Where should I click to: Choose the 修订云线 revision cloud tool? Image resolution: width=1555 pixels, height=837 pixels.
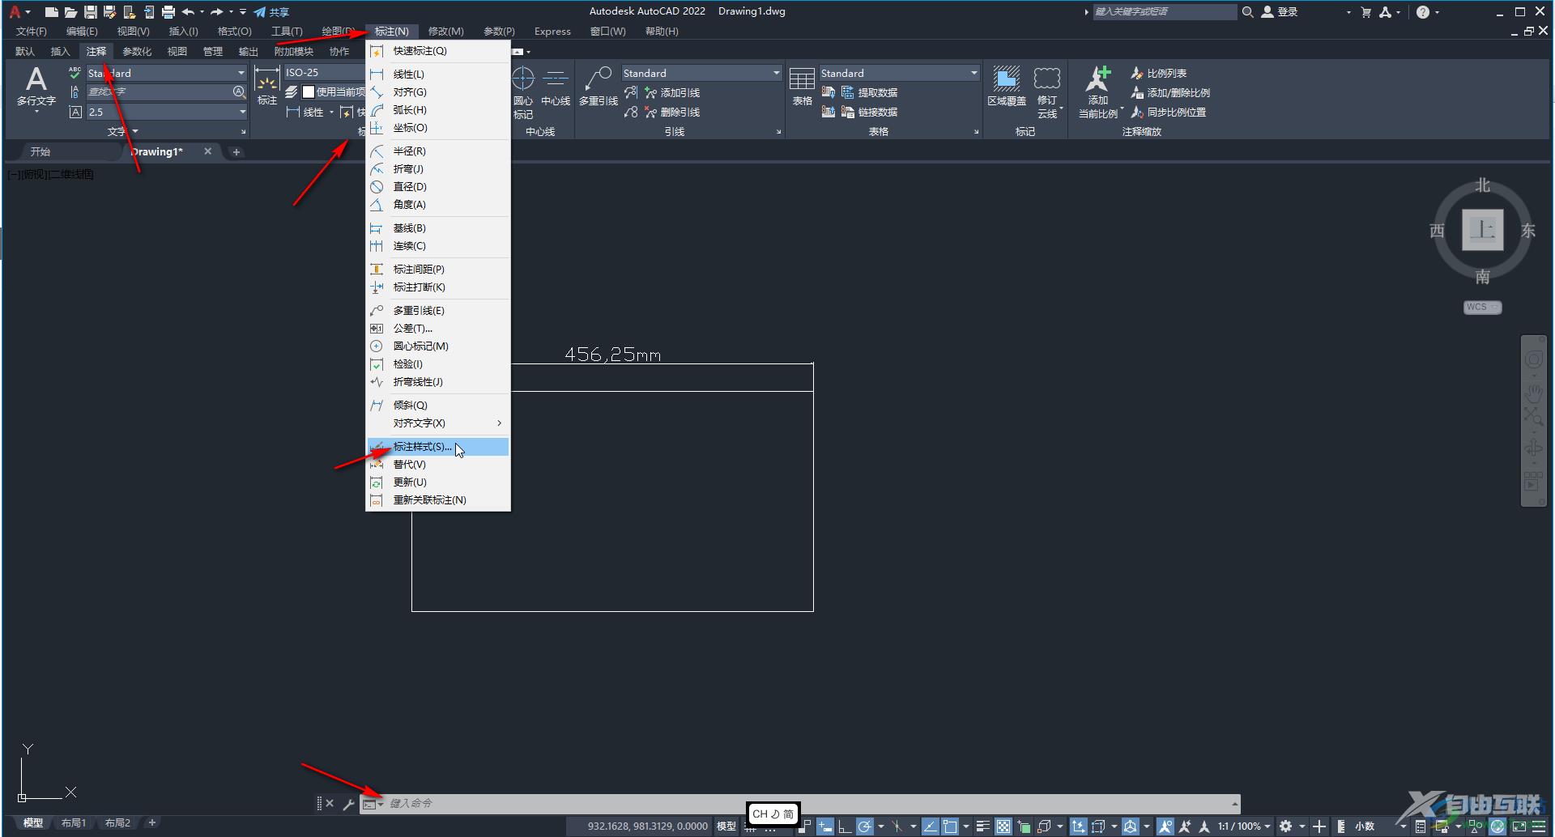click(1047, 92)
